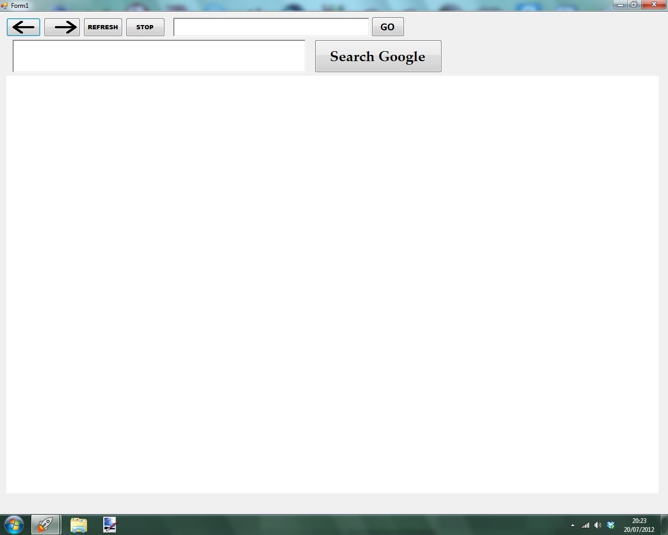Focus the Google search text box
The image size is (668, 535).
(159, 56)
